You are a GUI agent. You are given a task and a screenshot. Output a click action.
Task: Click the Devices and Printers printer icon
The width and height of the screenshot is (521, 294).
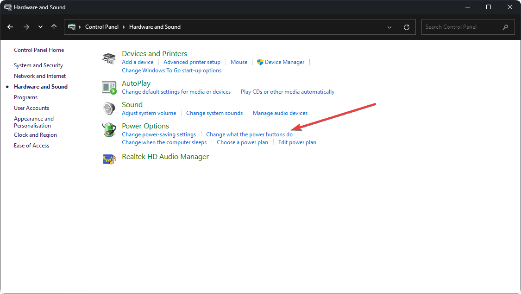click(x=109, y=58)
